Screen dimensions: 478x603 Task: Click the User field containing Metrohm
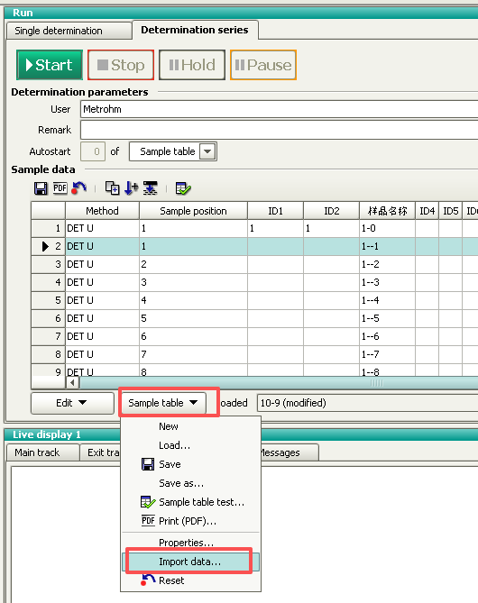pos(279,110)
